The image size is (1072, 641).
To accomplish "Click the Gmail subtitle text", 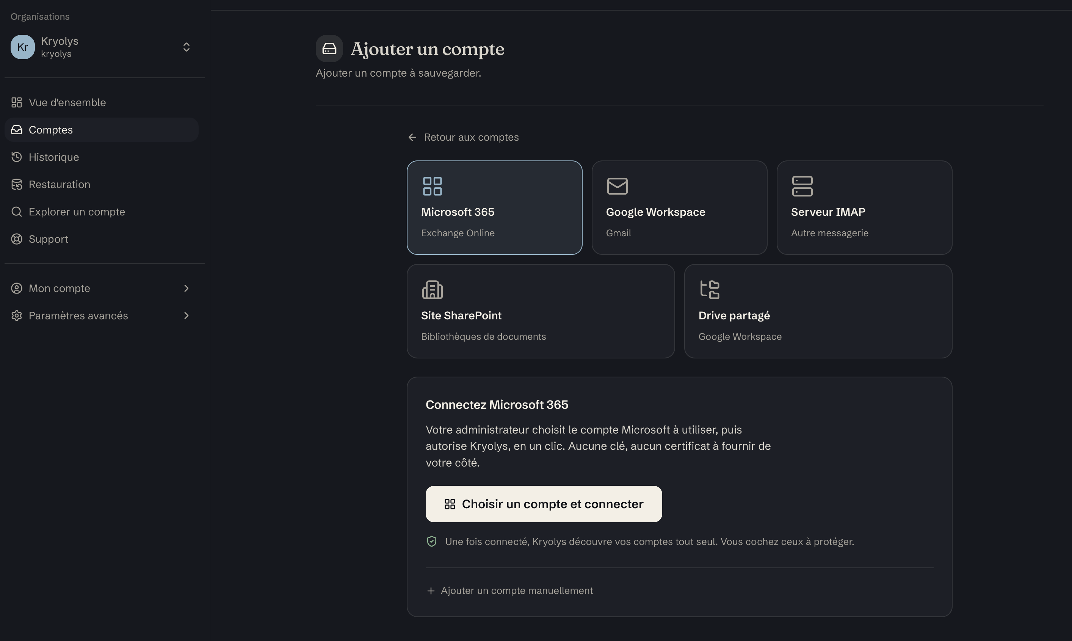I will pos(618,233).
